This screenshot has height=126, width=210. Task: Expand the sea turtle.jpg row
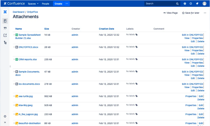(x=14, y=96)
